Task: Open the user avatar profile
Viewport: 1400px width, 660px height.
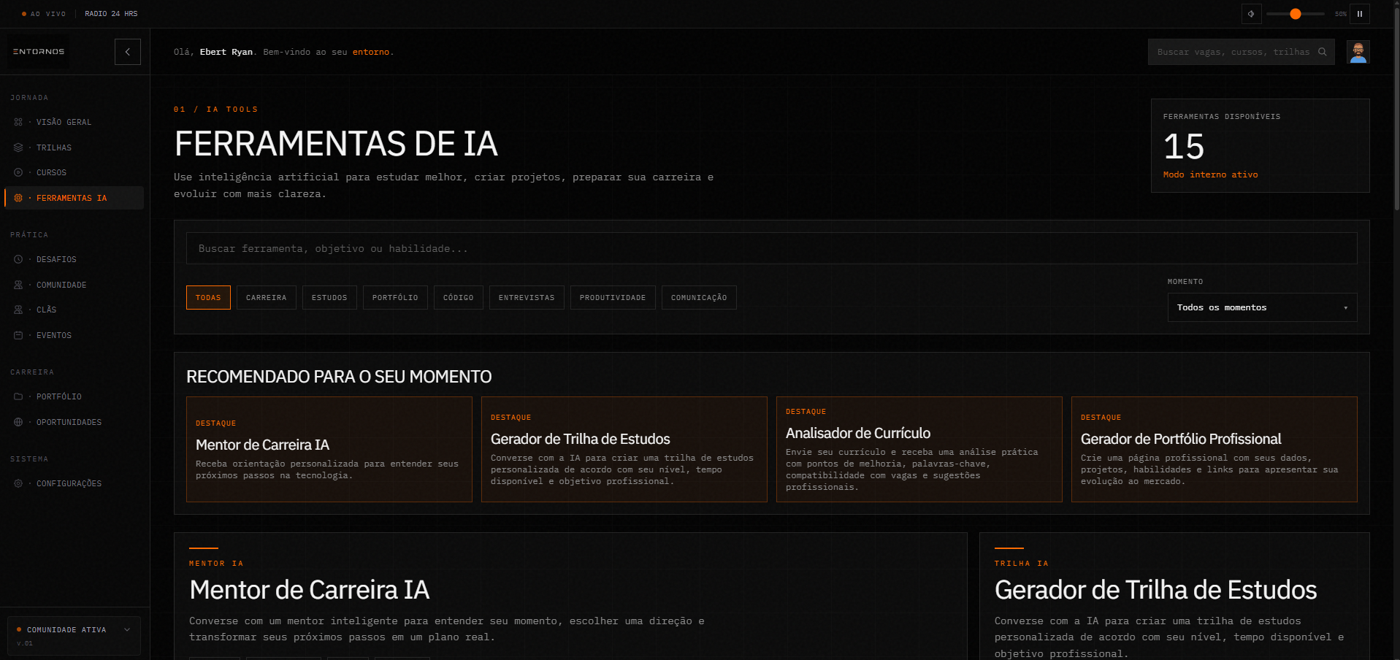Action: click(1358, 52)
